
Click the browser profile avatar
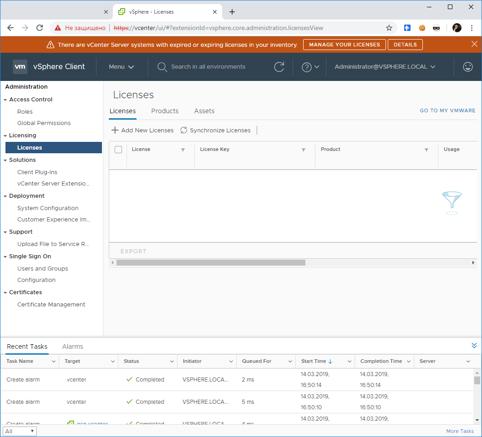tap(457, 28)
